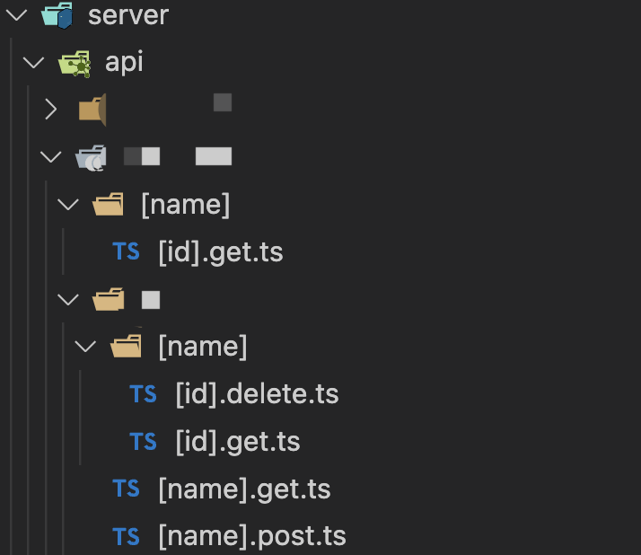641x555 pixels.
Task: Click the folder icon of [name] folder containing [id].delete.ts
Action: pyautogui.click(x=126, y=347)
